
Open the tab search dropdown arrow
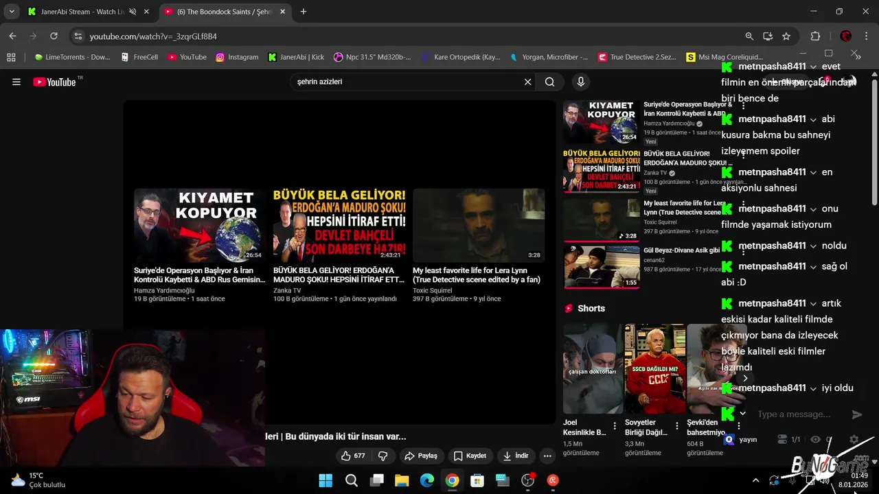point(12,12)
